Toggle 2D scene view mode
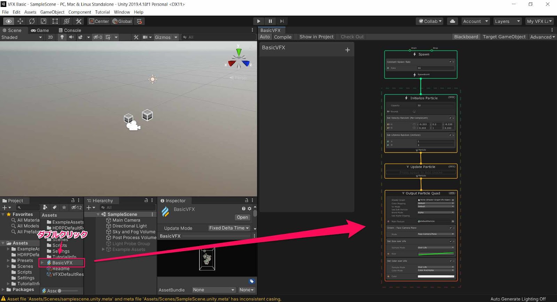The height and width of the screenshot is (302, 557). pyautogui.click(x=50, y=37)
